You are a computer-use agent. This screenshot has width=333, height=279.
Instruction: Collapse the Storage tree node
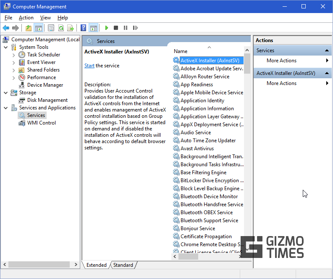[x=6, y=93]
